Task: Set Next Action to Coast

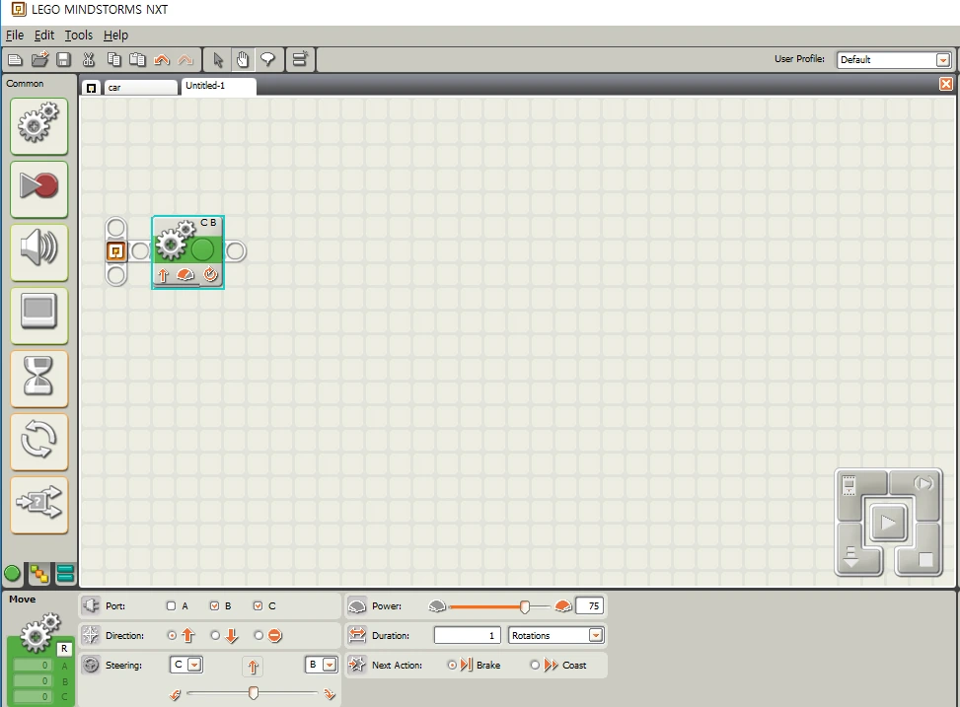Action: click(536, 665)
